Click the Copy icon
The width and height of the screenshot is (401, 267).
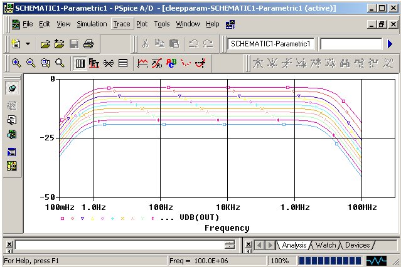tap(160, 43)
